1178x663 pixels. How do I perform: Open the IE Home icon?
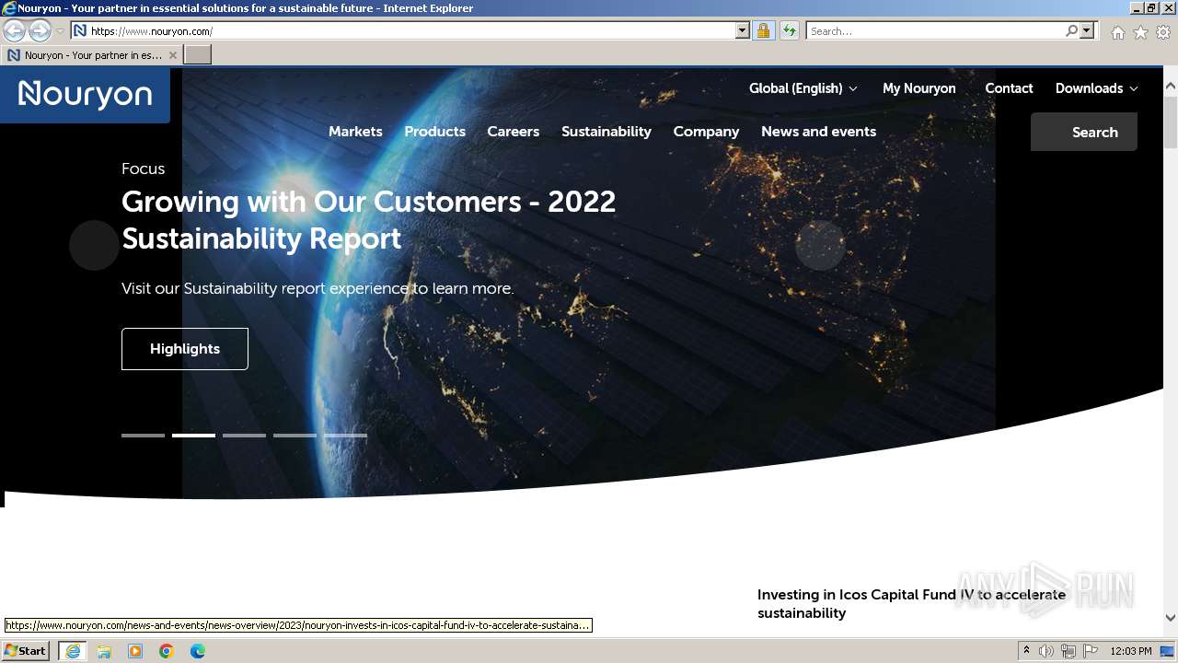click(1117, 32)
